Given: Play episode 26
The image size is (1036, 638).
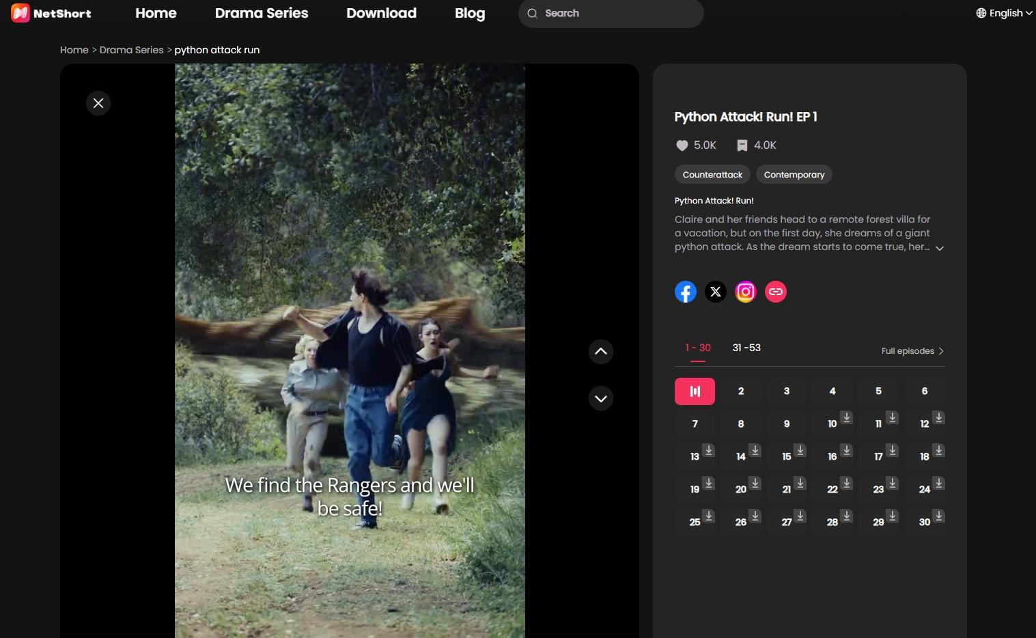Looking at the screenshot, I should click(741, 523).
